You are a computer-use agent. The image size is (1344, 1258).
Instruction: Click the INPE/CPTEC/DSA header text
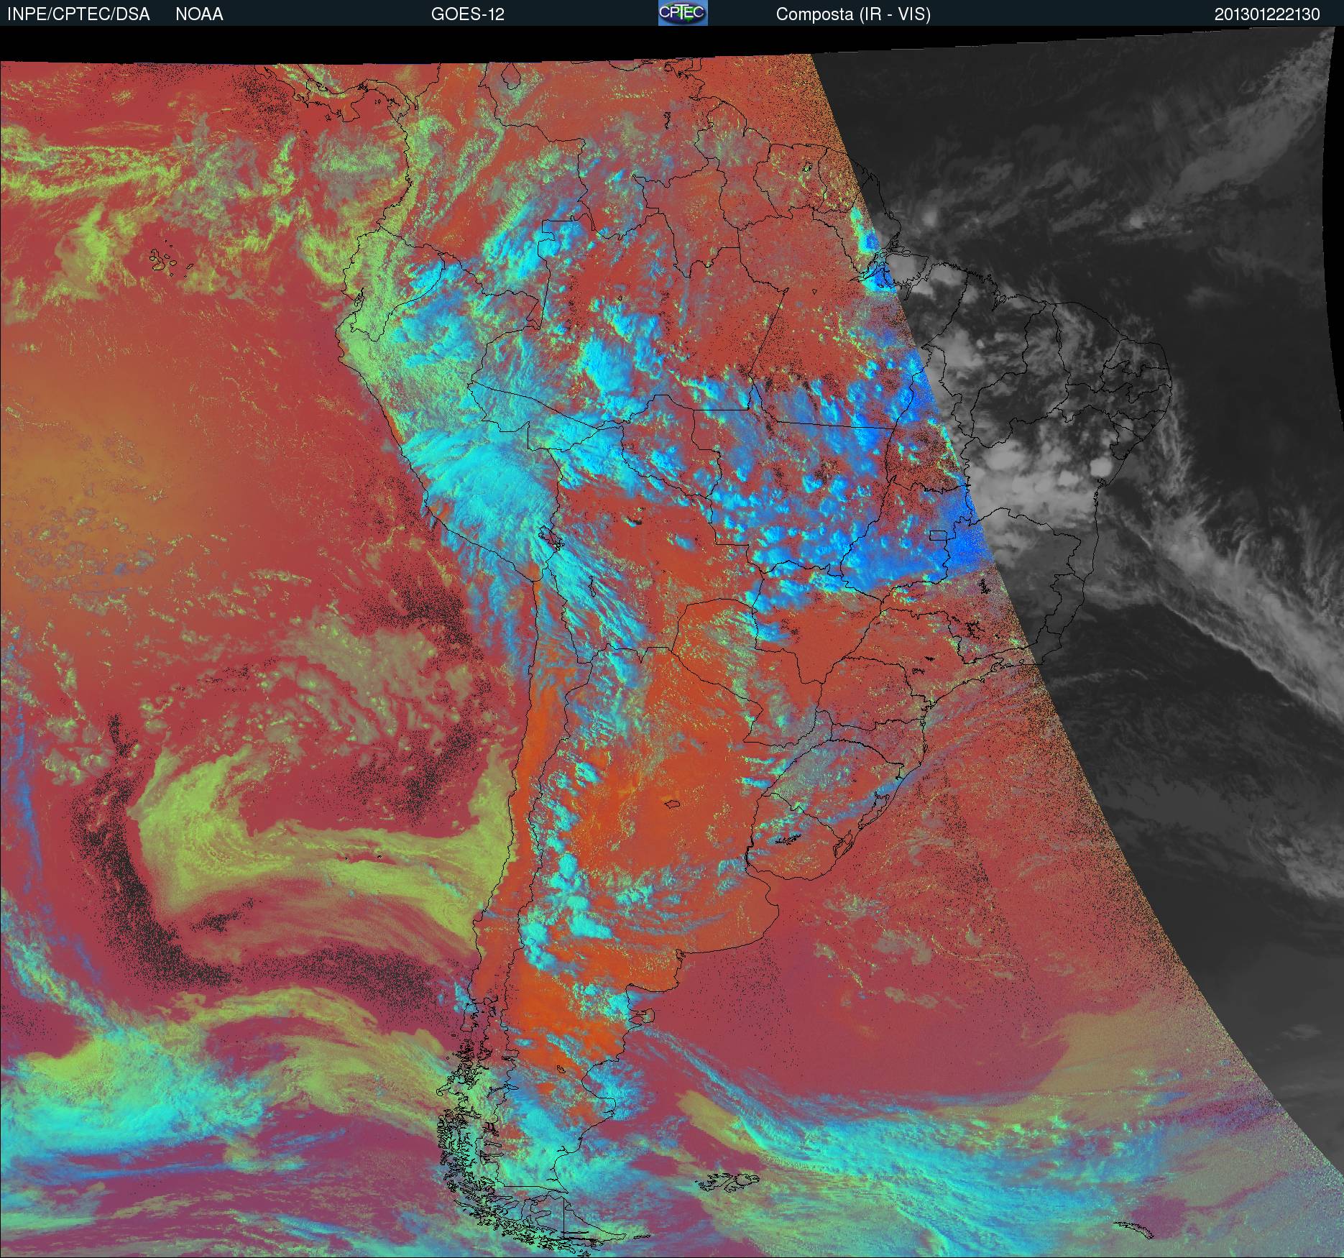click(78, 14)
